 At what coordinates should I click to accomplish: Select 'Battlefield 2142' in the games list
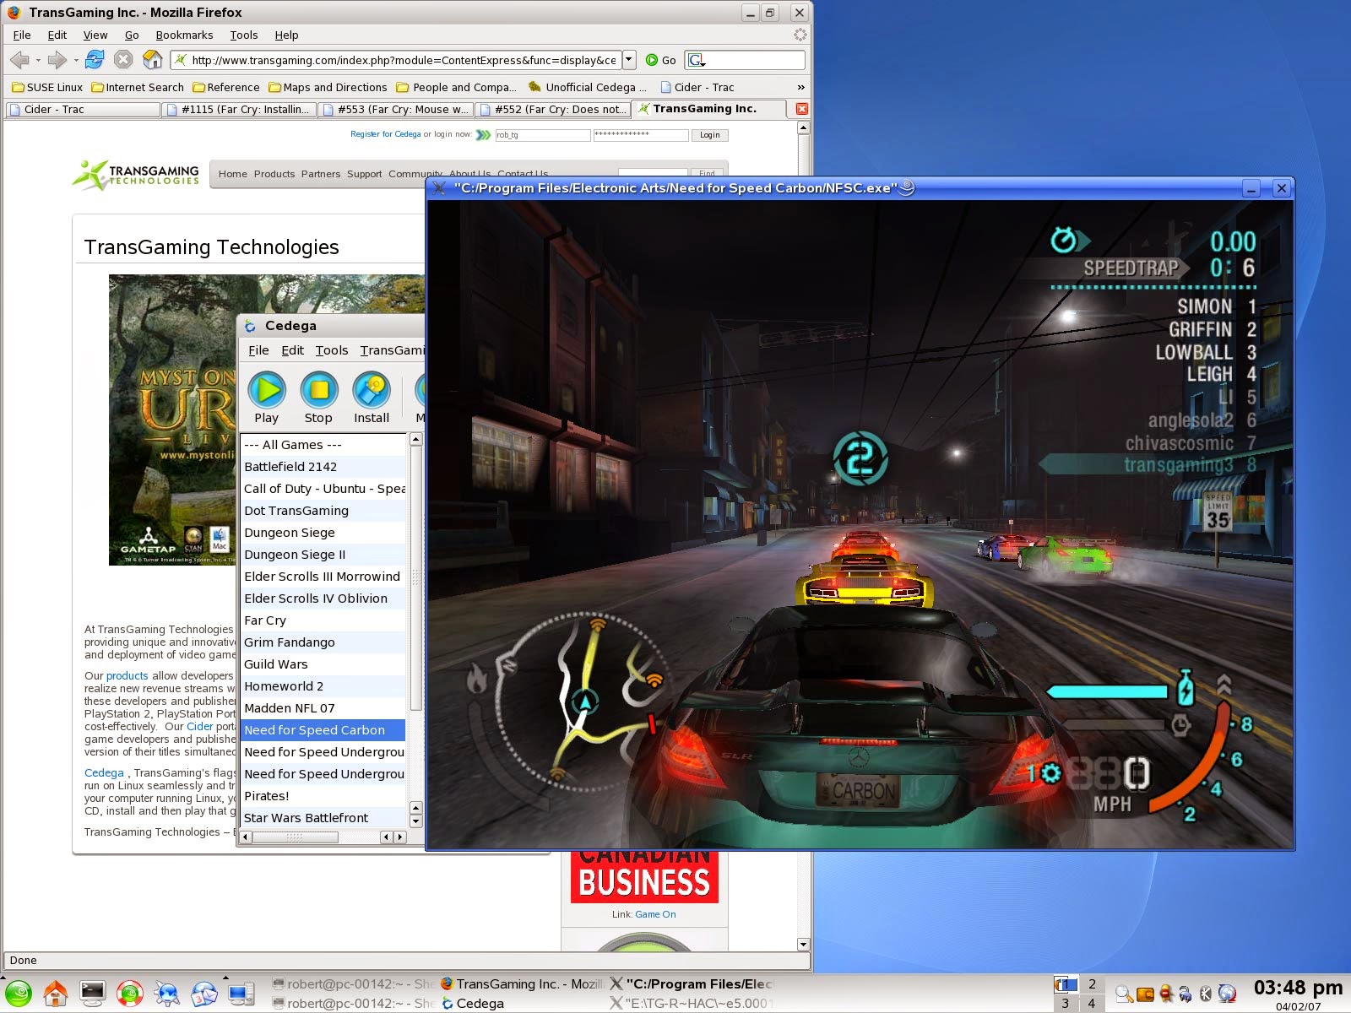click(x=323, y=467)
